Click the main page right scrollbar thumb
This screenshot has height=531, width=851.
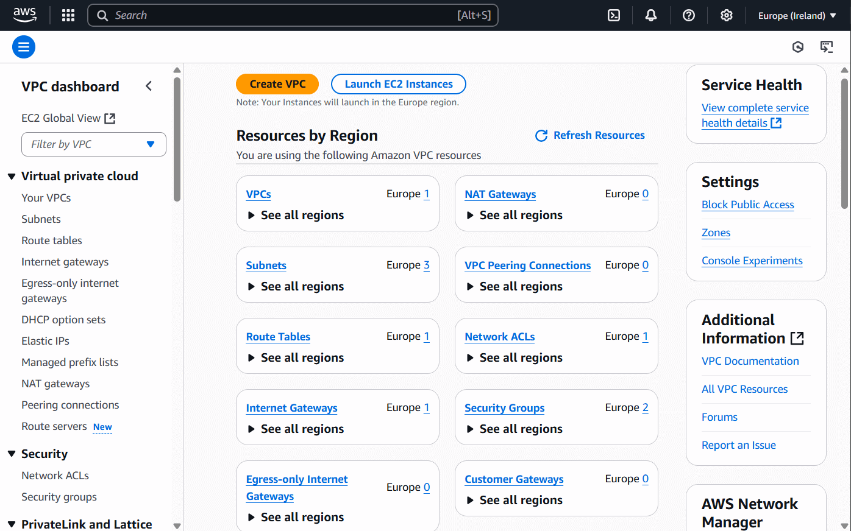pos(844,144)
